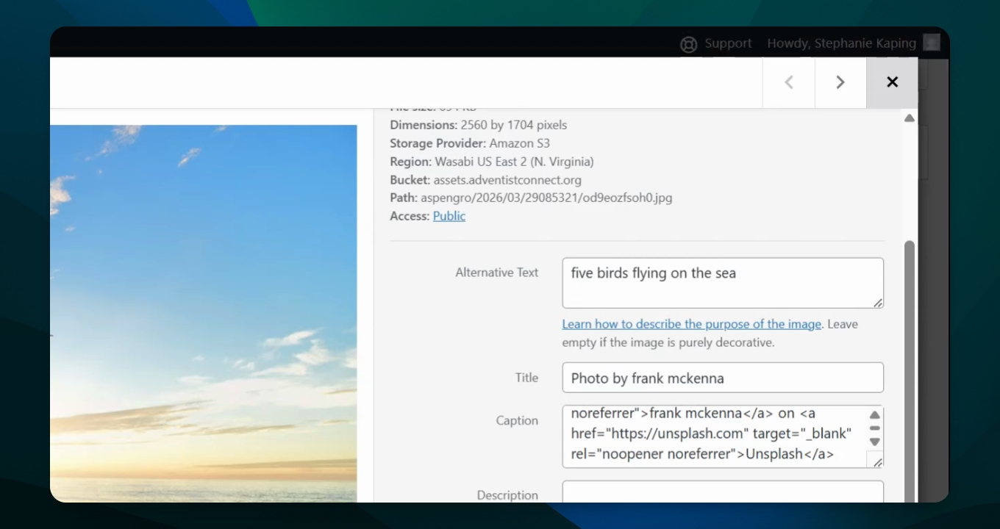Click the 'Region: Wasabi US East 2' text
The height and width of the screenshot is (529, 1000).
coord(491,162)
